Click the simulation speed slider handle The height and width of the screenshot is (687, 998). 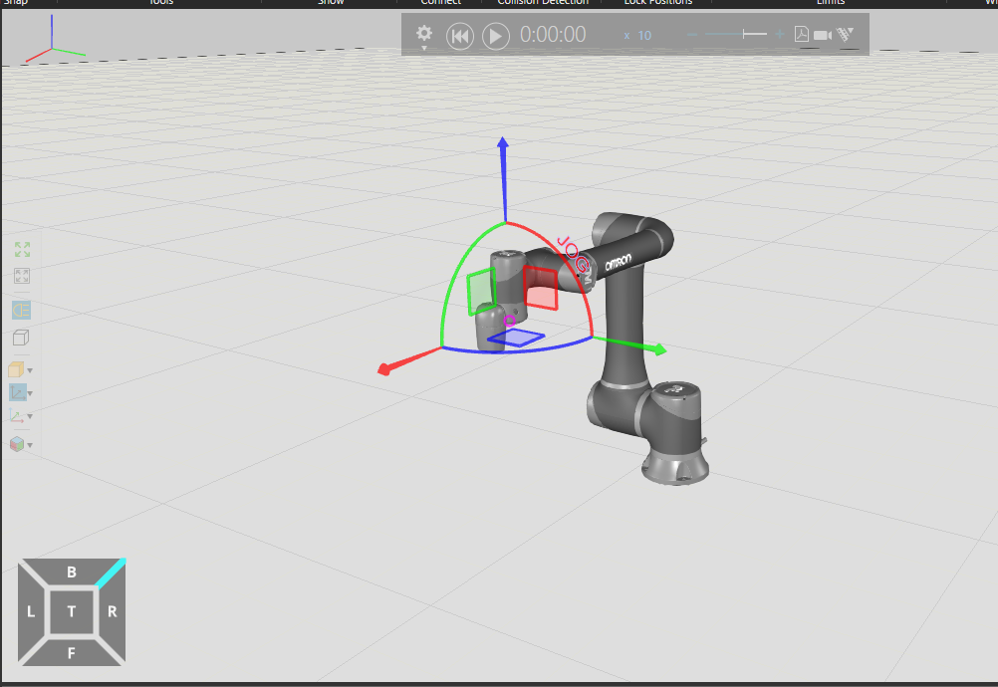744,34
